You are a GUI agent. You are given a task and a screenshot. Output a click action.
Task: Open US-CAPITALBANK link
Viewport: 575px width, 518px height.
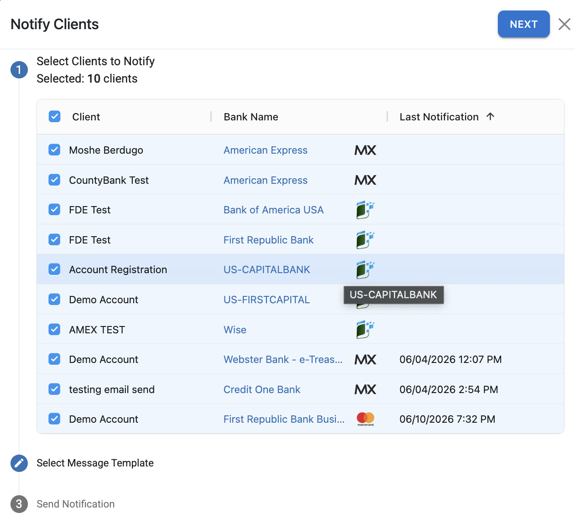267,269
